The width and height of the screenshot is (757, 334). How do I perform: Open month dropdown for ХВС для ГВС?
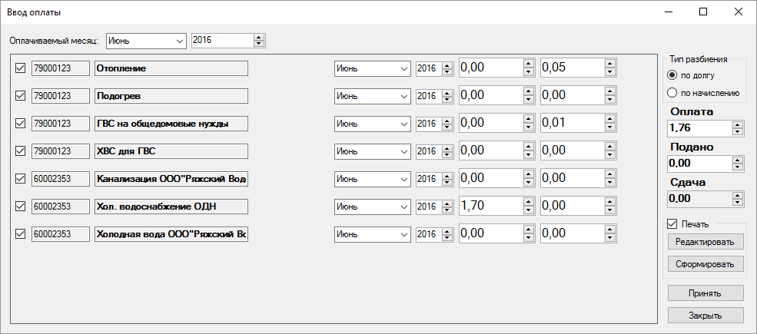point(404,151)
